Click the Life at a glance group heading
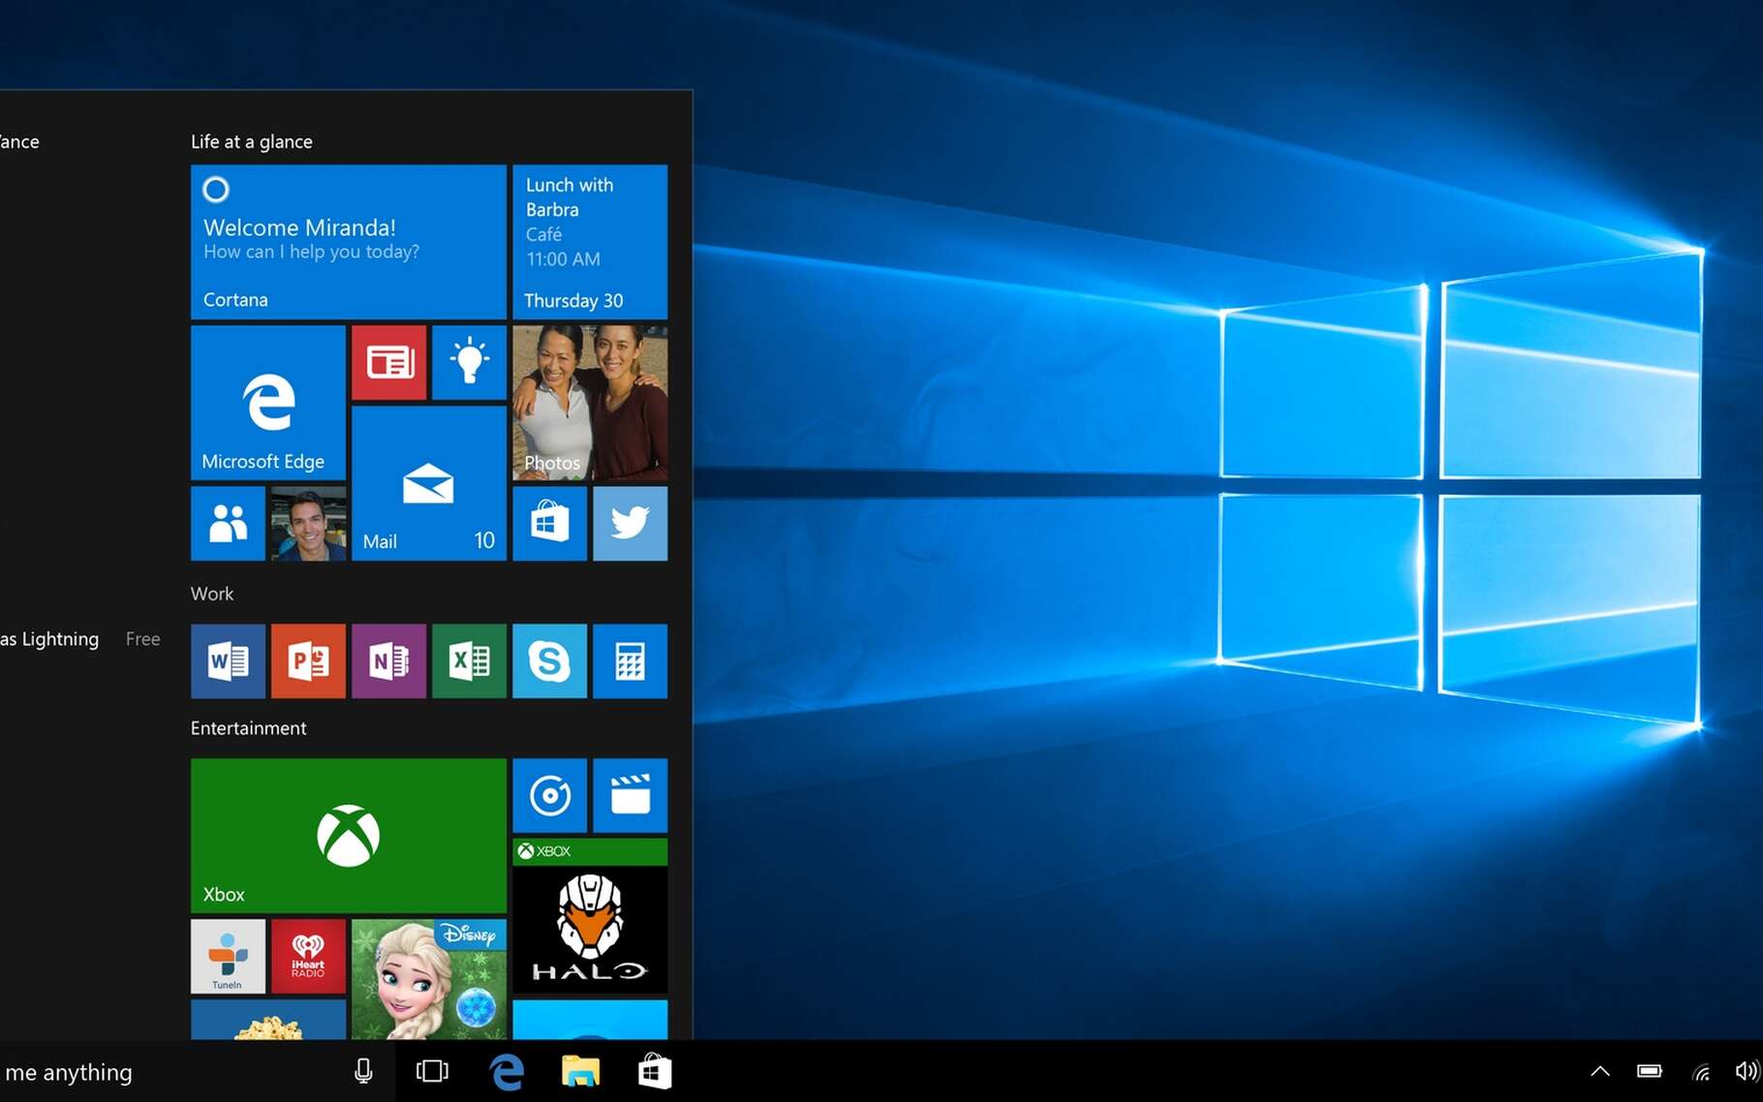The image size is (1763, 1102). point(252,141)
